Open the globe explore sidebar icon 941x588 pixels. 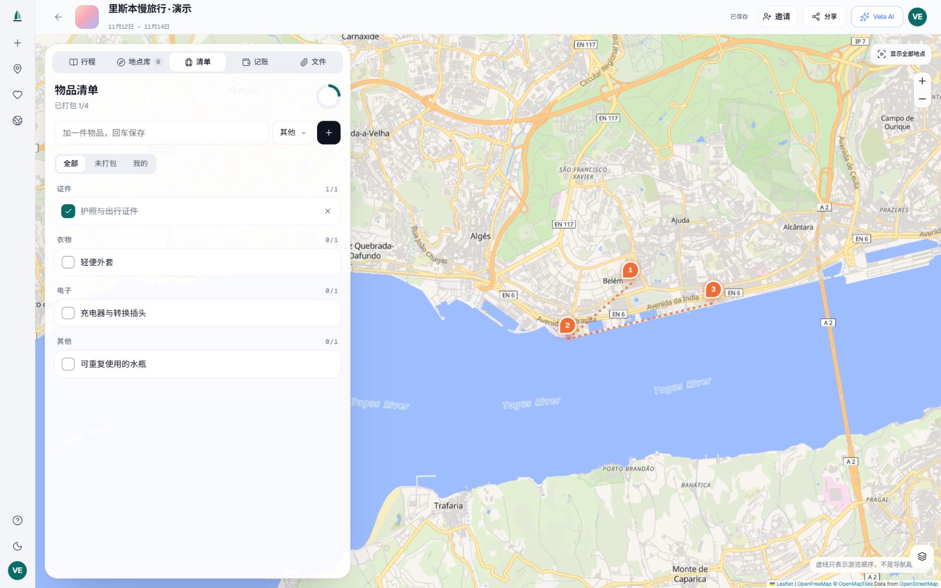tap(18, 121)
